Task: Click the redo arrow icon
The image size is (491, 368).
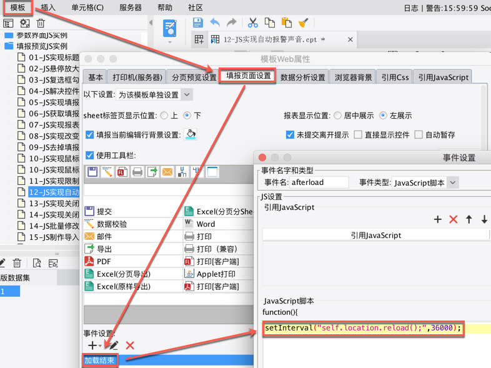Action: 231,22
